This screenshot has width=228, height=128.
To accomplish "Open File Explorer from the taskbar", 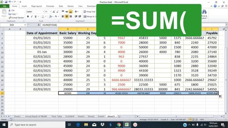I will (86, 125).
